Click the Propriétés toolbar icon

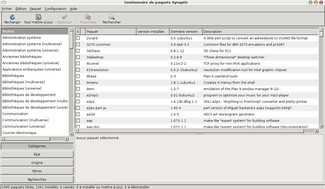point(88,17)
